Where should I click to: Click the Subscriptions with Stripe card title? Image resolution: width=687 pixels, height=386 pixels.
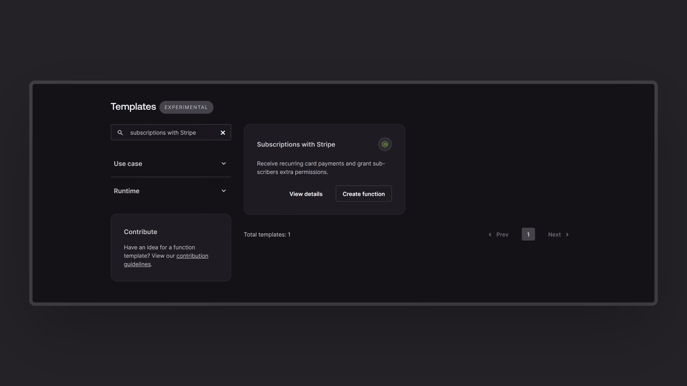296,144
